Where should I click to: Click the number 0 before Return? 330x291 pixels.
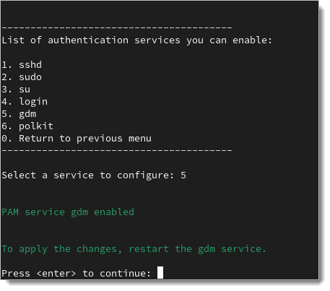(4, 139)
